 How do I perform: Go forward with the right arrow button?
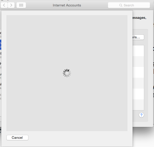point(11,5)
